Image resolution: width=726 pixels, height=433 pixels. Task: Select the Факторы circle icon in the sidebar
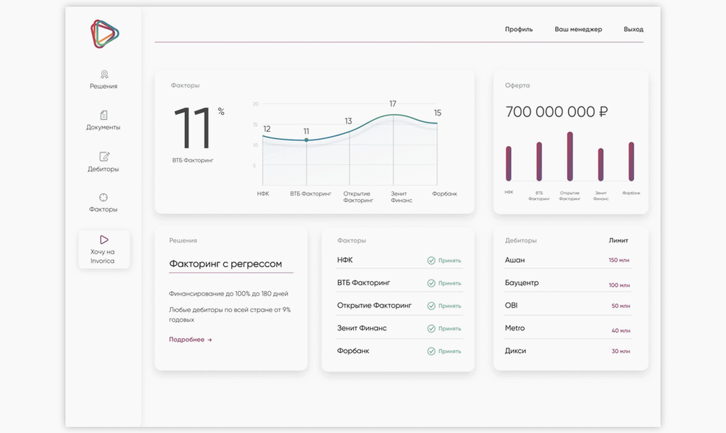tap(104, 198)
